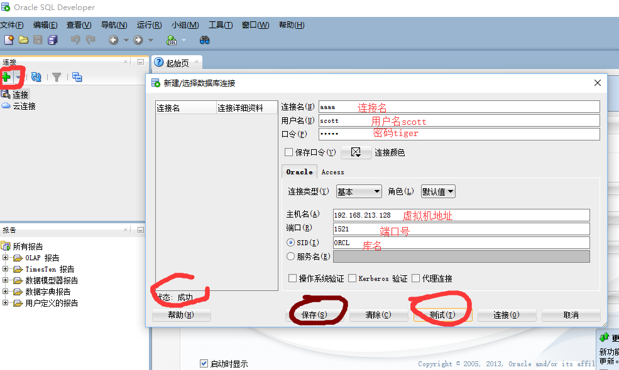Close the Connections panel with its X
This screenshot has width=619, height=370.
coord(126,62)
